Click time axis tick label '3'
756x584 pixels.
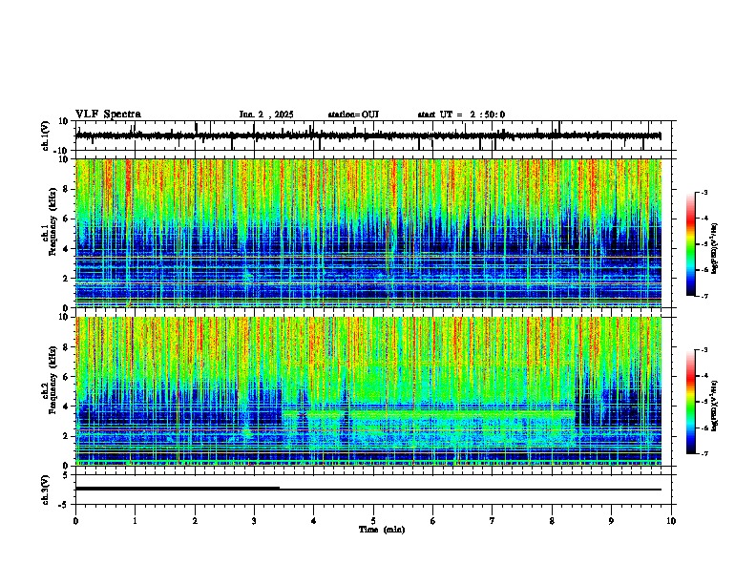tap(254, 521)
